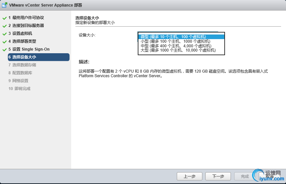Image resolution: width=286 pixels, height=184 pixels.
Task: Click the description text mentioning 2 个 vCPU
Action: coord(173,74)
